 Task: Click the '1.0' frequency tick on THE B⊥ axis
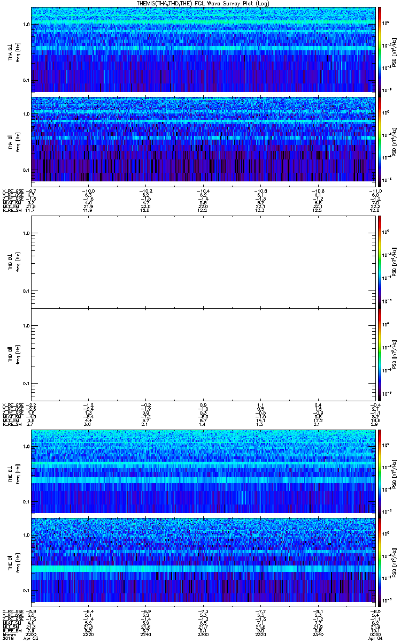tap(26, 446)
